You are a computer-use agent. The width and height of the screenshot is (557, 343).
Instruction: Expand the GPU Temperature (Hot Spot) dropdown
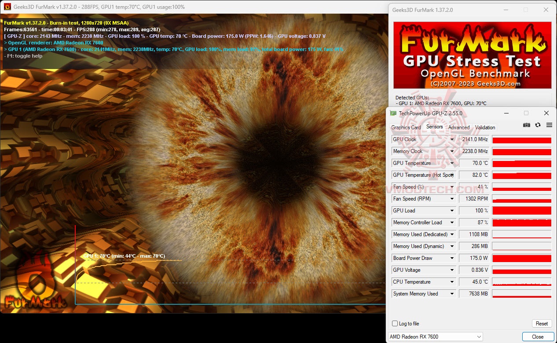(452, 175)
